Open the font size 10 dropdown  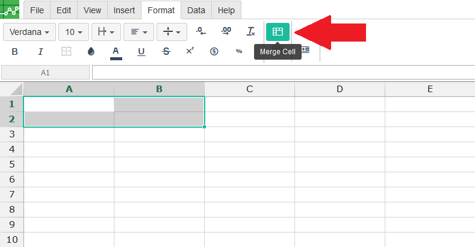[74, 32]
